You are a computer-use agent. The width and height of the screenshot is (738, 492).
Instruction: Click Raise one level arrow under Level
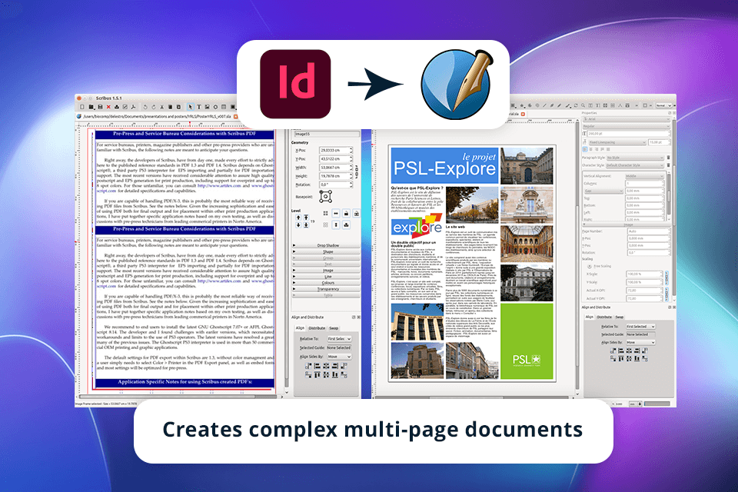298,218
